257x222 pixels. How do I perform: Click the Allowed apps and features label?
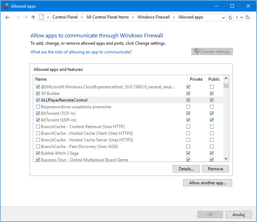58,69
